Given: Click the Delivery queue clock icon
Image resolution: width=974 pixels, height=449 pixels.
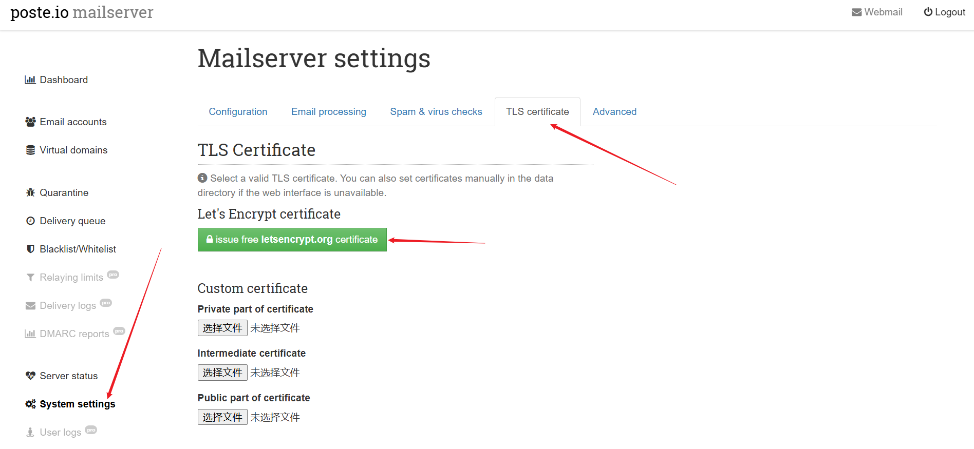Looking at the screenshot, I should [30, 221].
